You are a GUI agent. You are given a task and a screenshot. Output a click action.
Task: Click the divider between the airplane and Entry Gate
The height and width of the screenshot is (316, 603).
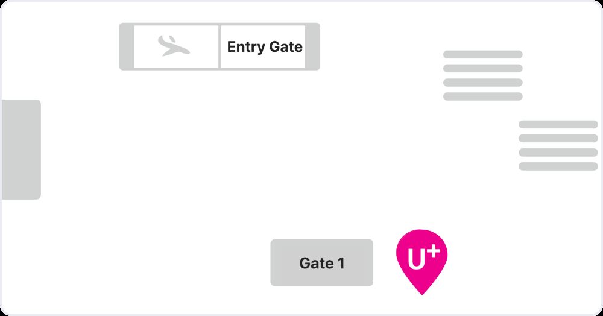219,46
